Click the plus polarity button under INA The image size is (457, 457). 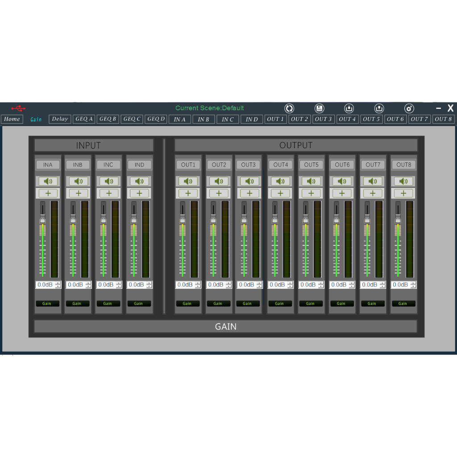click(48, 193)
